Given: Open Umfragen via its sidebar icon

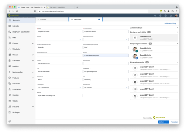Looking at the screenshot, I should pyautogui.click(x=10, y=112).
